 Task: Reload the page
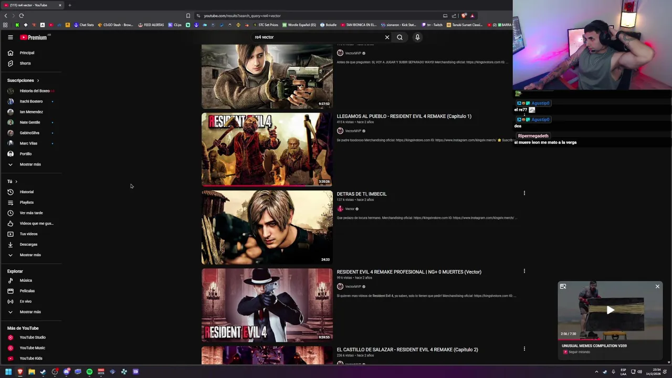(x=21, y=16)
